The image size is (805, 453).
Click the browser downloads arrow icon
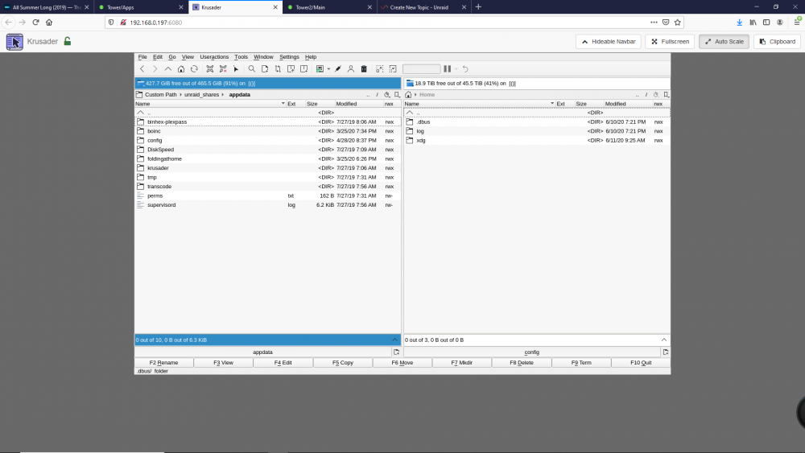(x=739, y=22)
